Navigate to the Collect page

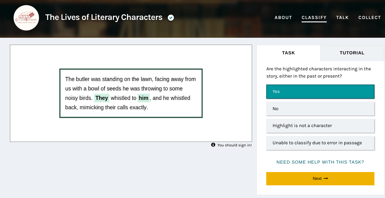tap(370, 18)
